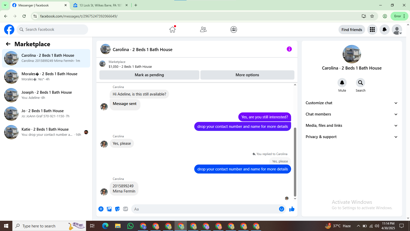The width and height of the screenshot is (410, 231).
Task: Attach a photo with image icon
Action: point(109,209)
